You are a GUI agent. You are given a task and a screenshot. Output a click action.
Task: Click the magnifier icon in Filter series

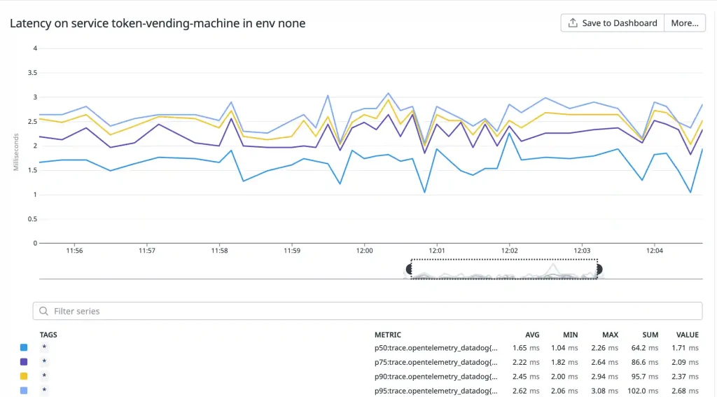click(44, 312)
